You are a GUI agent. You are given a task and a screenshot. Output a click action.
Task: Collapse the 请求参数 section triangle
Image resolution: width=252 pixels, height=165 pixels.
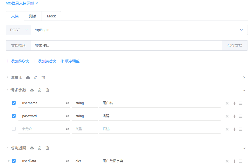coord(7,90)
